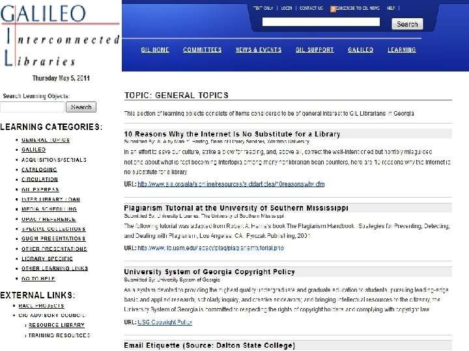Click Subscribe to GIL News link
Image resolution: width=469 pixels, height=351 pixels.
click(358, 8)
